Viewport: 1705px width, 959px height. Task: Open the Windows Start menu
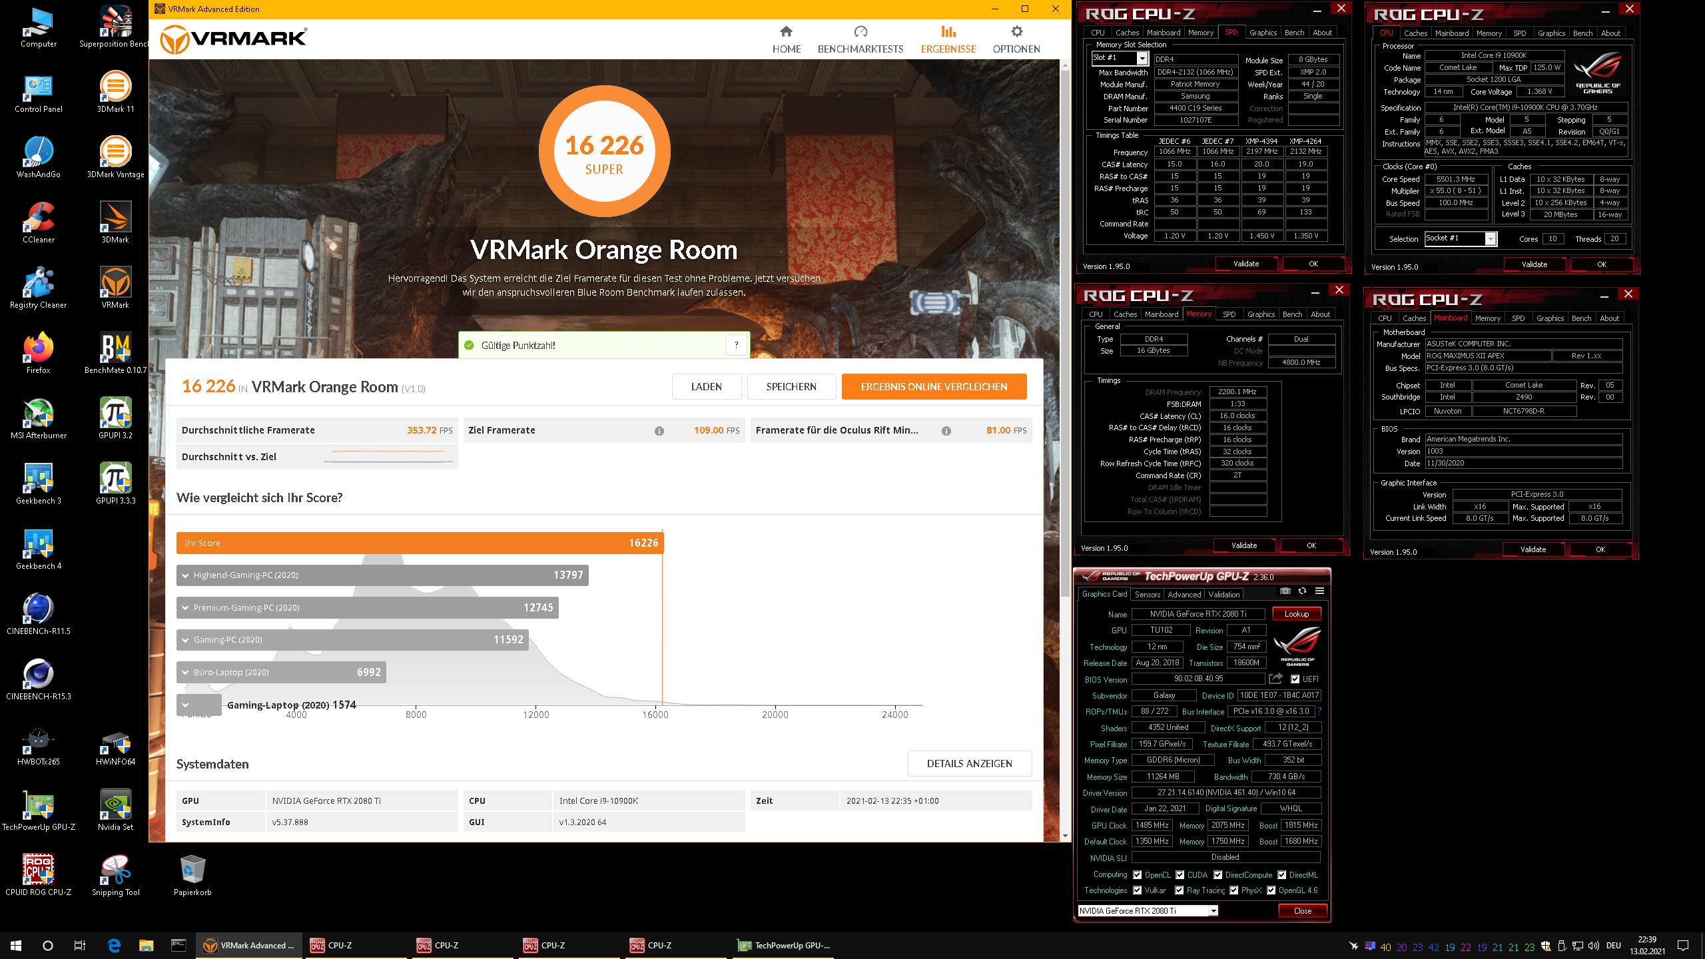tap(16, 946)
